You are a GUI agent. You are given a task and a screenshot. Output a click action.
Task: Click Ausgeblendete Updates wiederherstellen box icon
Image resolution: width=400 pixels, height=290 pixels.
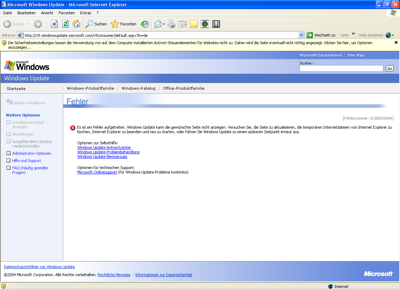8,141
